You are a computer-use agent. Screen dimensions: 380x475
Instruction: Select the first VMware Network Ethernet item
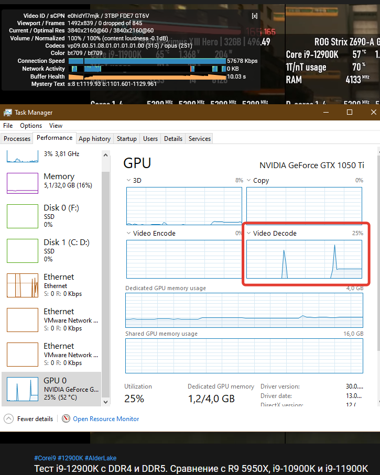pos(51,319)
